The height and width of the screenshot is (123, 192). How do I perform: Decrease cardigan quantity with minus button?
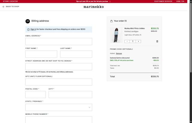(x=127, y=41)
